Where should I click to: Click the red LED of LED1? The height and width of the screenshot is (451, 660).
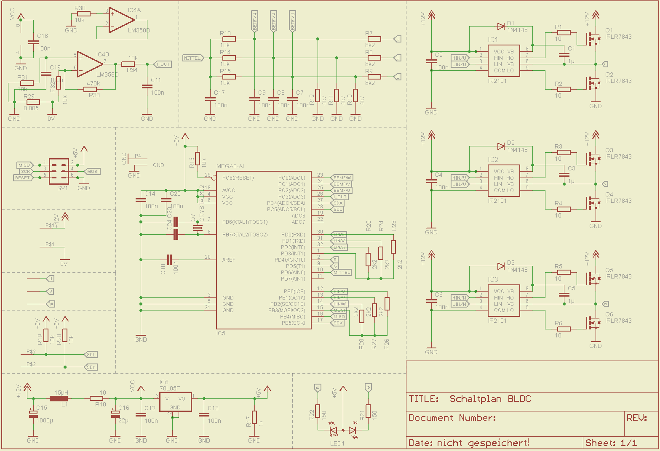[x=353, y=430]
